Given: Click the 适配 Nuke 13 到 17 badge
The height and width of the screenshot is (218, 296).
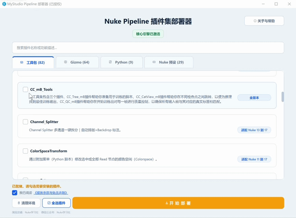Looking at the screenshot, I should (x=254, y=130).
